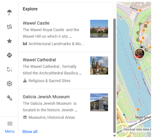Open the Galicia Jewish Museum title
152x139 pixels.
coord(46,97)
